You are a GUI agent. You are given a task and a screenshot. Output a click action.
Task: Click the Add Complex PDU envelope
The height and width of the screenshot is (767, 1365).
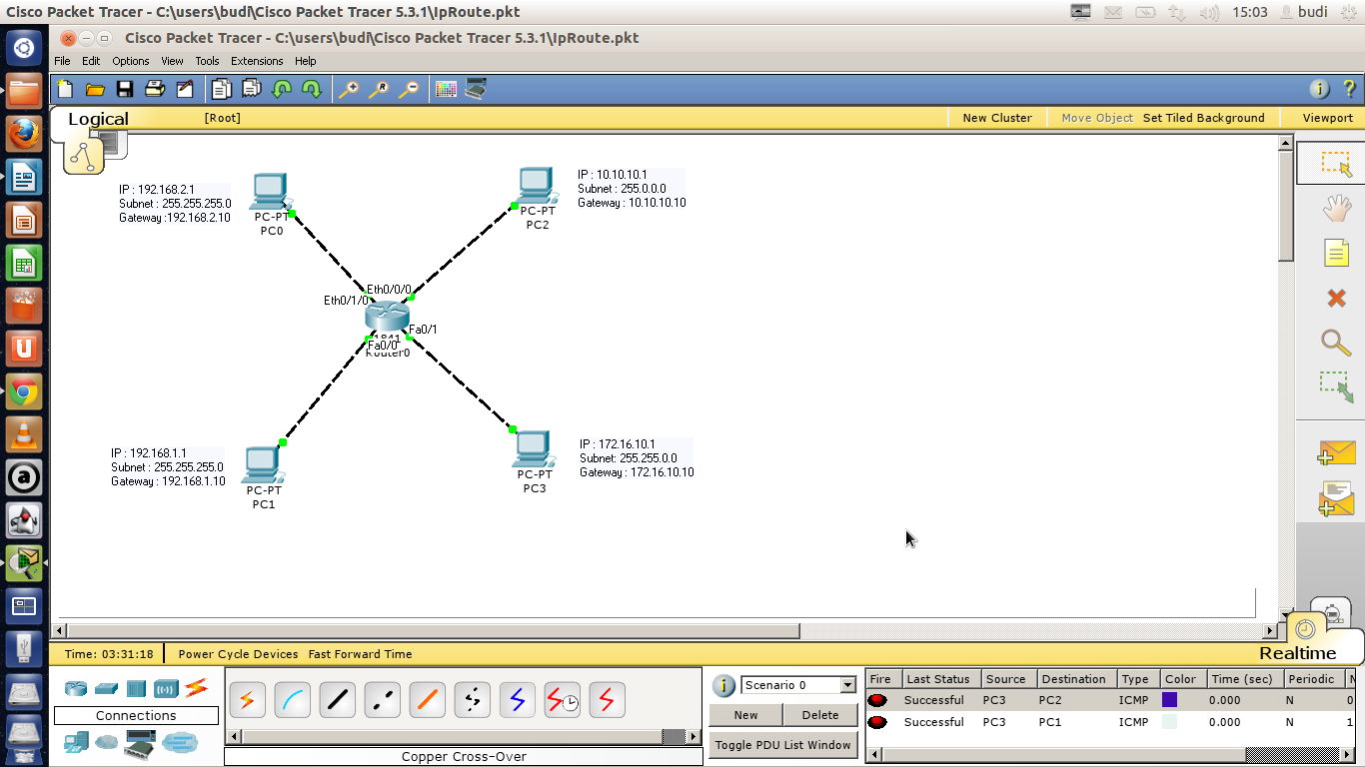(1336, 497)
